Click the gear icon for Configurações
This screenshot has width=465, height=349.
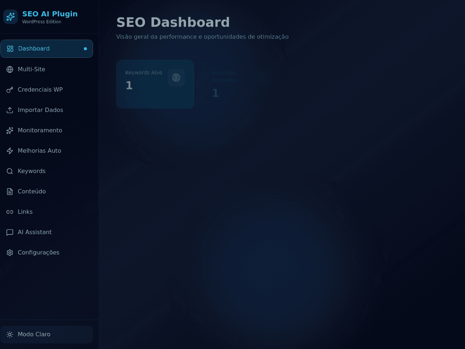pyautogui.click(x=10, y=253)
